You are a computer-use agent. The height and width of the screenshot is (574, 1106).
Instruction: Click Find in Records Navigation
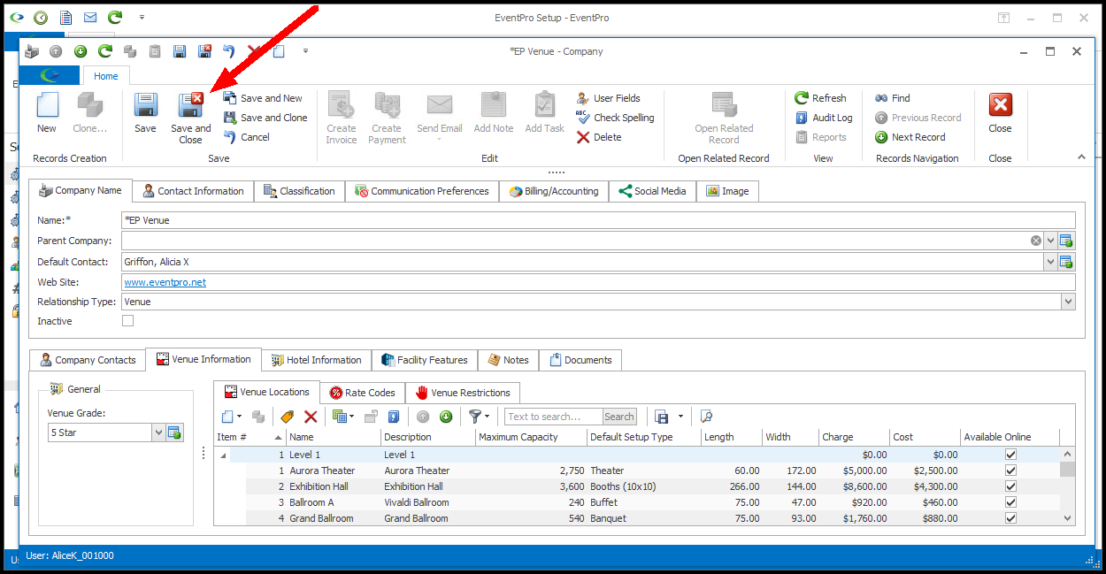892,98
